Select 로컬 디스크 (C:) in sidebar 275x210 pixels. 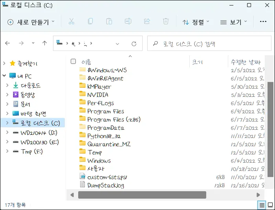coord(33,123)
